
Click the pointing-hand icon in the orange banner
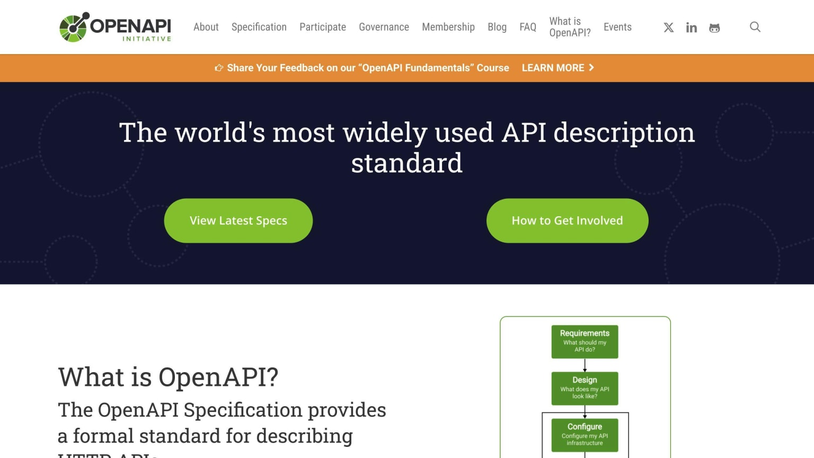coord(218,68)
